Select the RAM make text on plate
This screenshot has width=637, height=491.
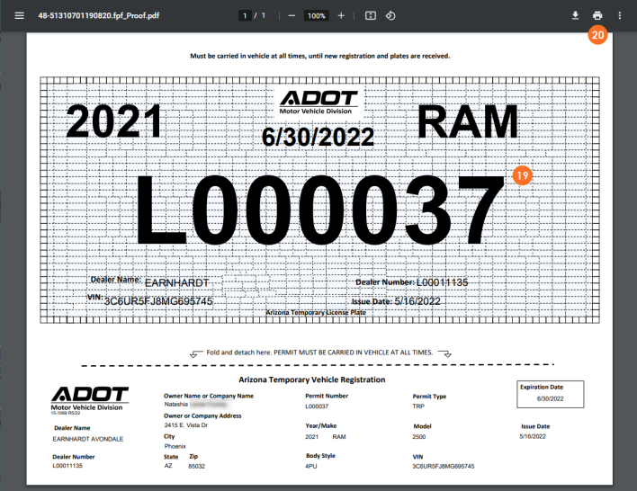click(468, 121)
